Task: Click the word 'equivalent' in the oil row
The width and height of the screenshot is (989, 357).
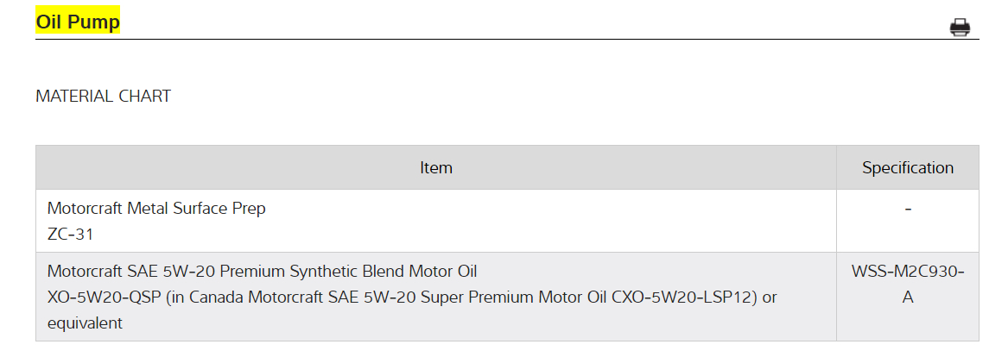Action: coord(85,323)
